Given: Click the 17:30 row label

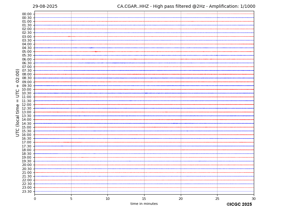Looking at the screenshot, I should [27, 146].
